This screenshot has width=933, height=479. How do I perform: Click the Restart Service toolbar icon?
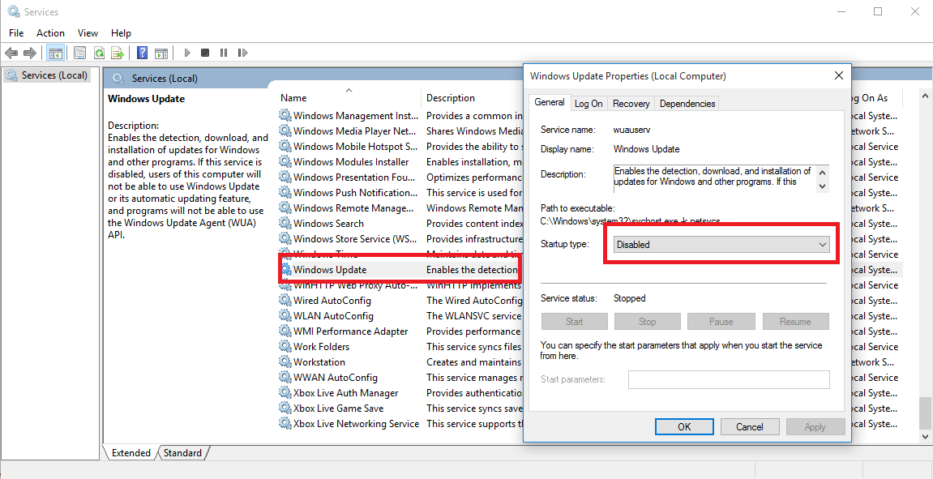pos(242,53)
